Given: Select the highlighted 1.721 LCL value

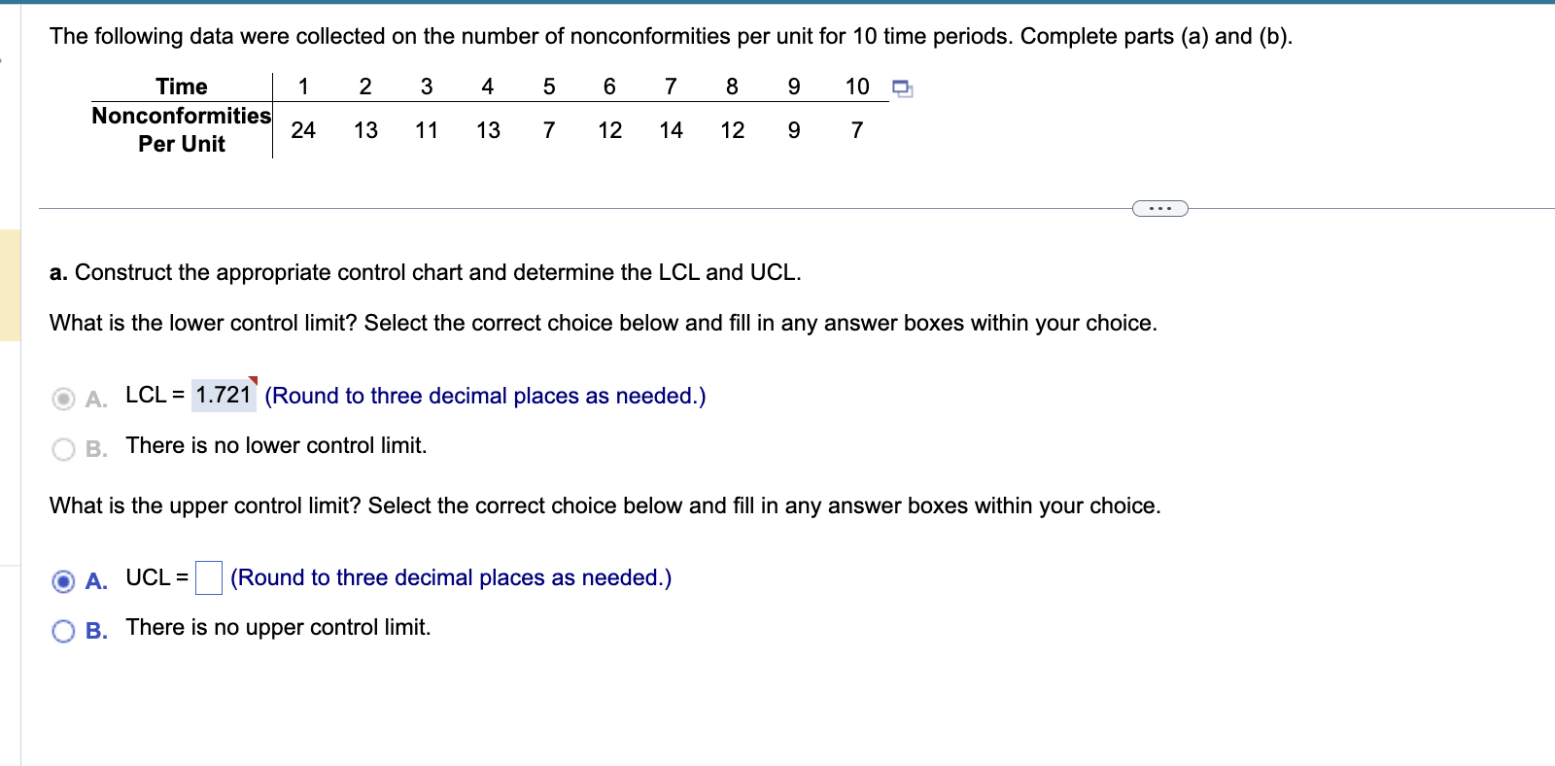Looking at the screenshot, I should [222, 396].
